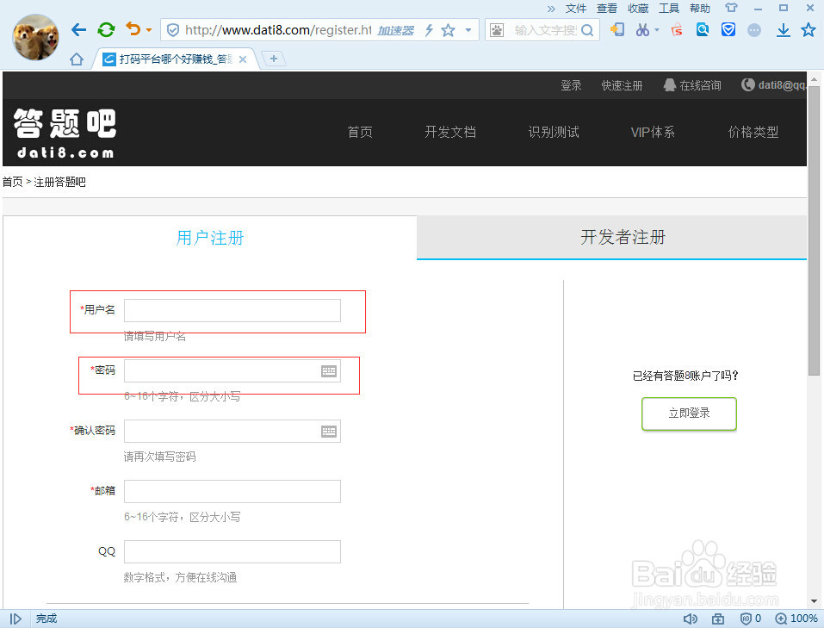Click the 立即登录 button

[x=688, y=413]
